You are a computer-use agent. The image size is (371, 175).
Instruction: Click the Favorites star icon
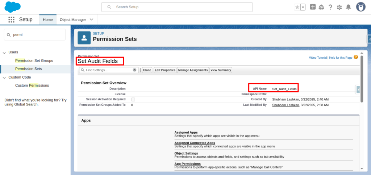point(297,7)
